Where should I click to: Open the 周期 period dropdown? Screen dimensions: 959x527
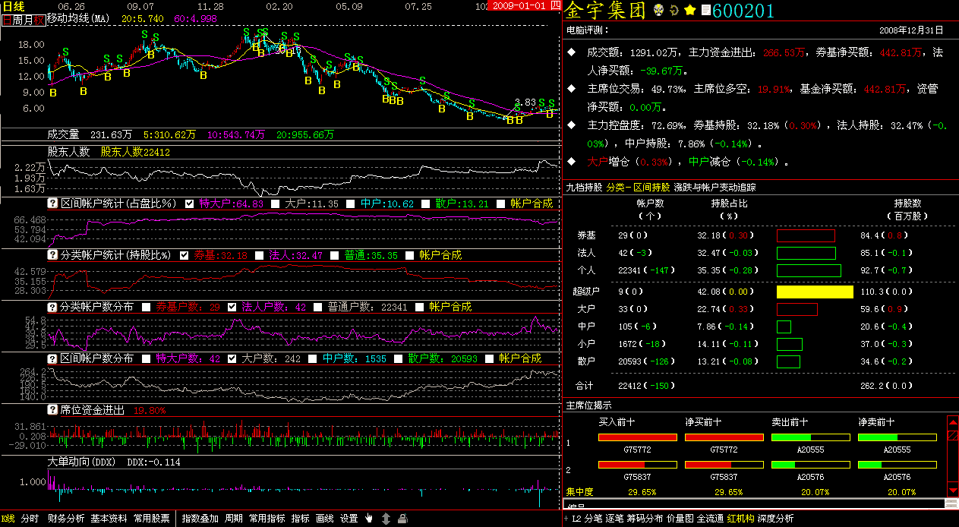point(233,519)
